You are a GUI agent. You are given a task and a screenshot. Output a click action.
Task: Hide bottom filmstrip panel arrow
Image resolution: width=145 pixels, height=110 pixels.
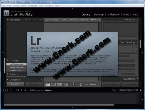point(72,108)
